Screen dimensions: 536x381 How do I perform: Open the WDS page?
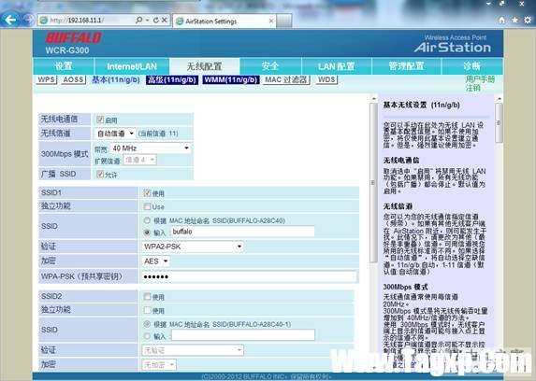click(x=326, y=80)
